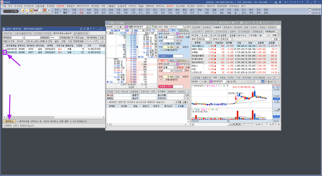This screenshot has width=322, height=176.
Task: Click vertical scrollbar of 거래량급증 stock list
Action: tap(279, 58)
